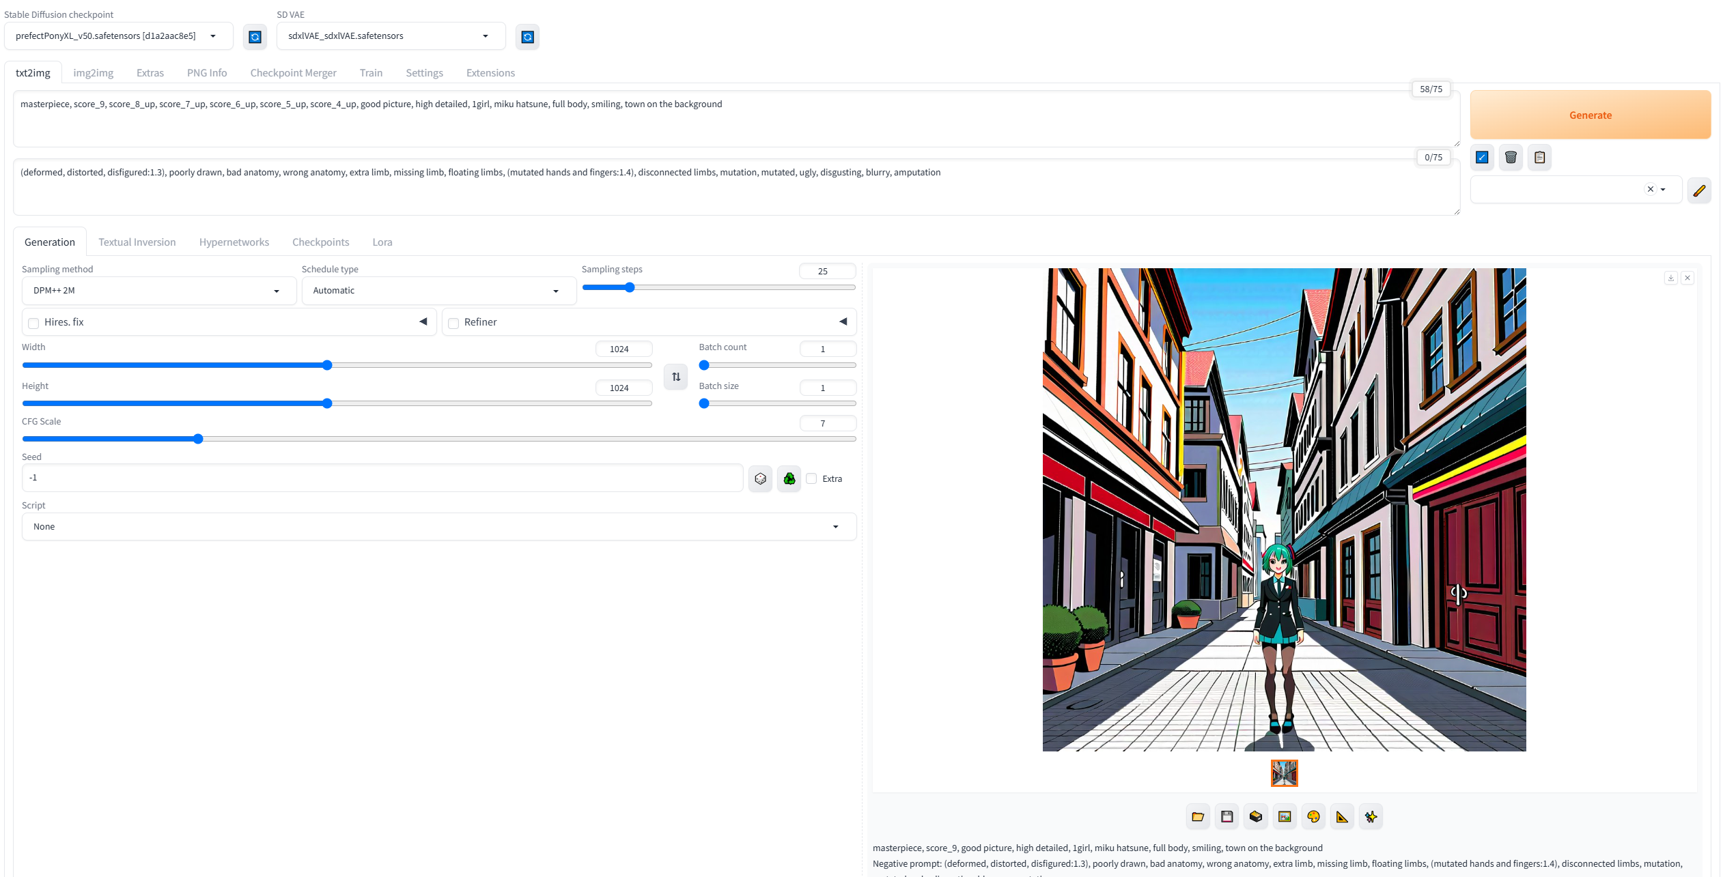Switch to the img2img tab
Viewport: 1723px width, 877px height.
(x=94, y=73)
